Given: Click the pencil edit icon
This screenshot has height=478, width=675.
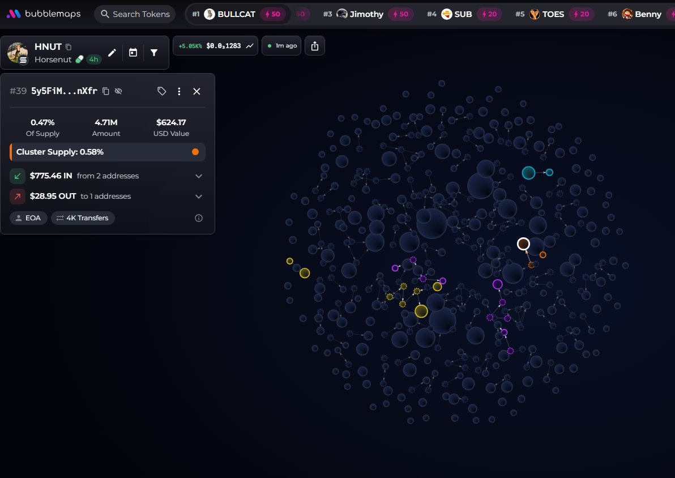Looking at the screenshot, I should (112, 53).
